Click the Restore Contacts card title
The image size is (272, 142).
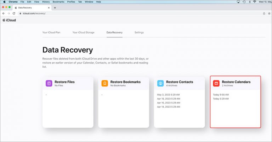click(x=180, y=82)
